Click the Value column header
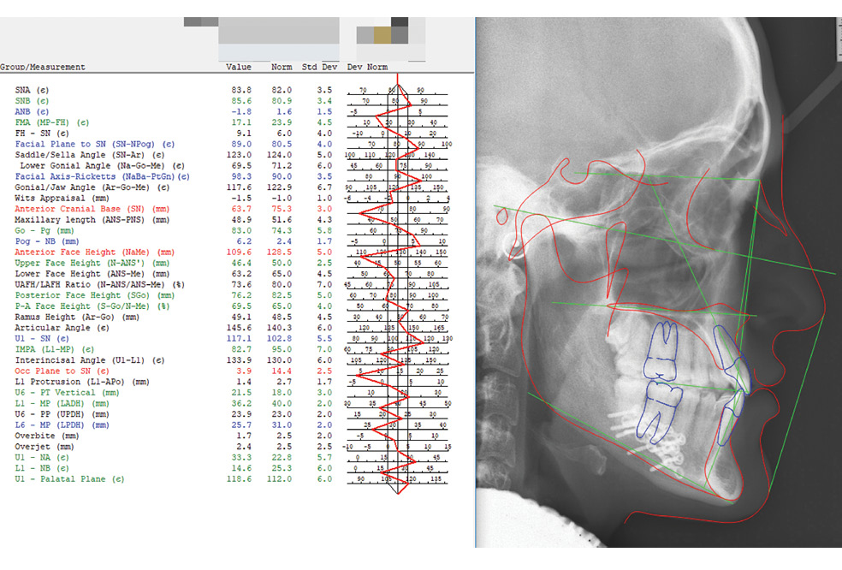Image resolution: width=842 pixels, height=570 pixels. [239, 67]
